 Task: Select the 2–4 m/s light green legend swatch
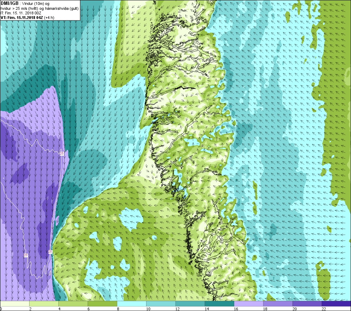[x=44, y=304]
